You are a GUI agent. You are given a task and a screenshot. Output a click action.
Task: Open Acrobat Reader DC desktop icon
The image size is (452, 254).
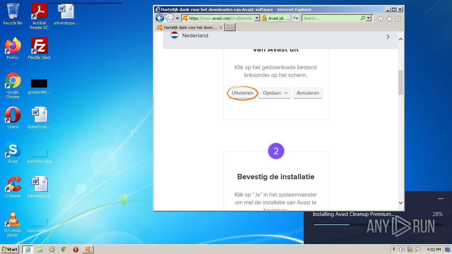pos(39,16)
